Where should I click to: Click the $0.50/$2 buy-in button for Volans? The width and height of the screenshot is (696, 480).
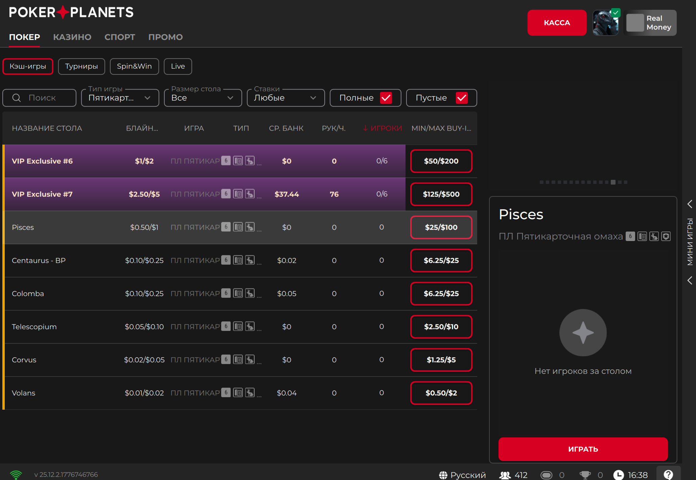tap(441, 393)
